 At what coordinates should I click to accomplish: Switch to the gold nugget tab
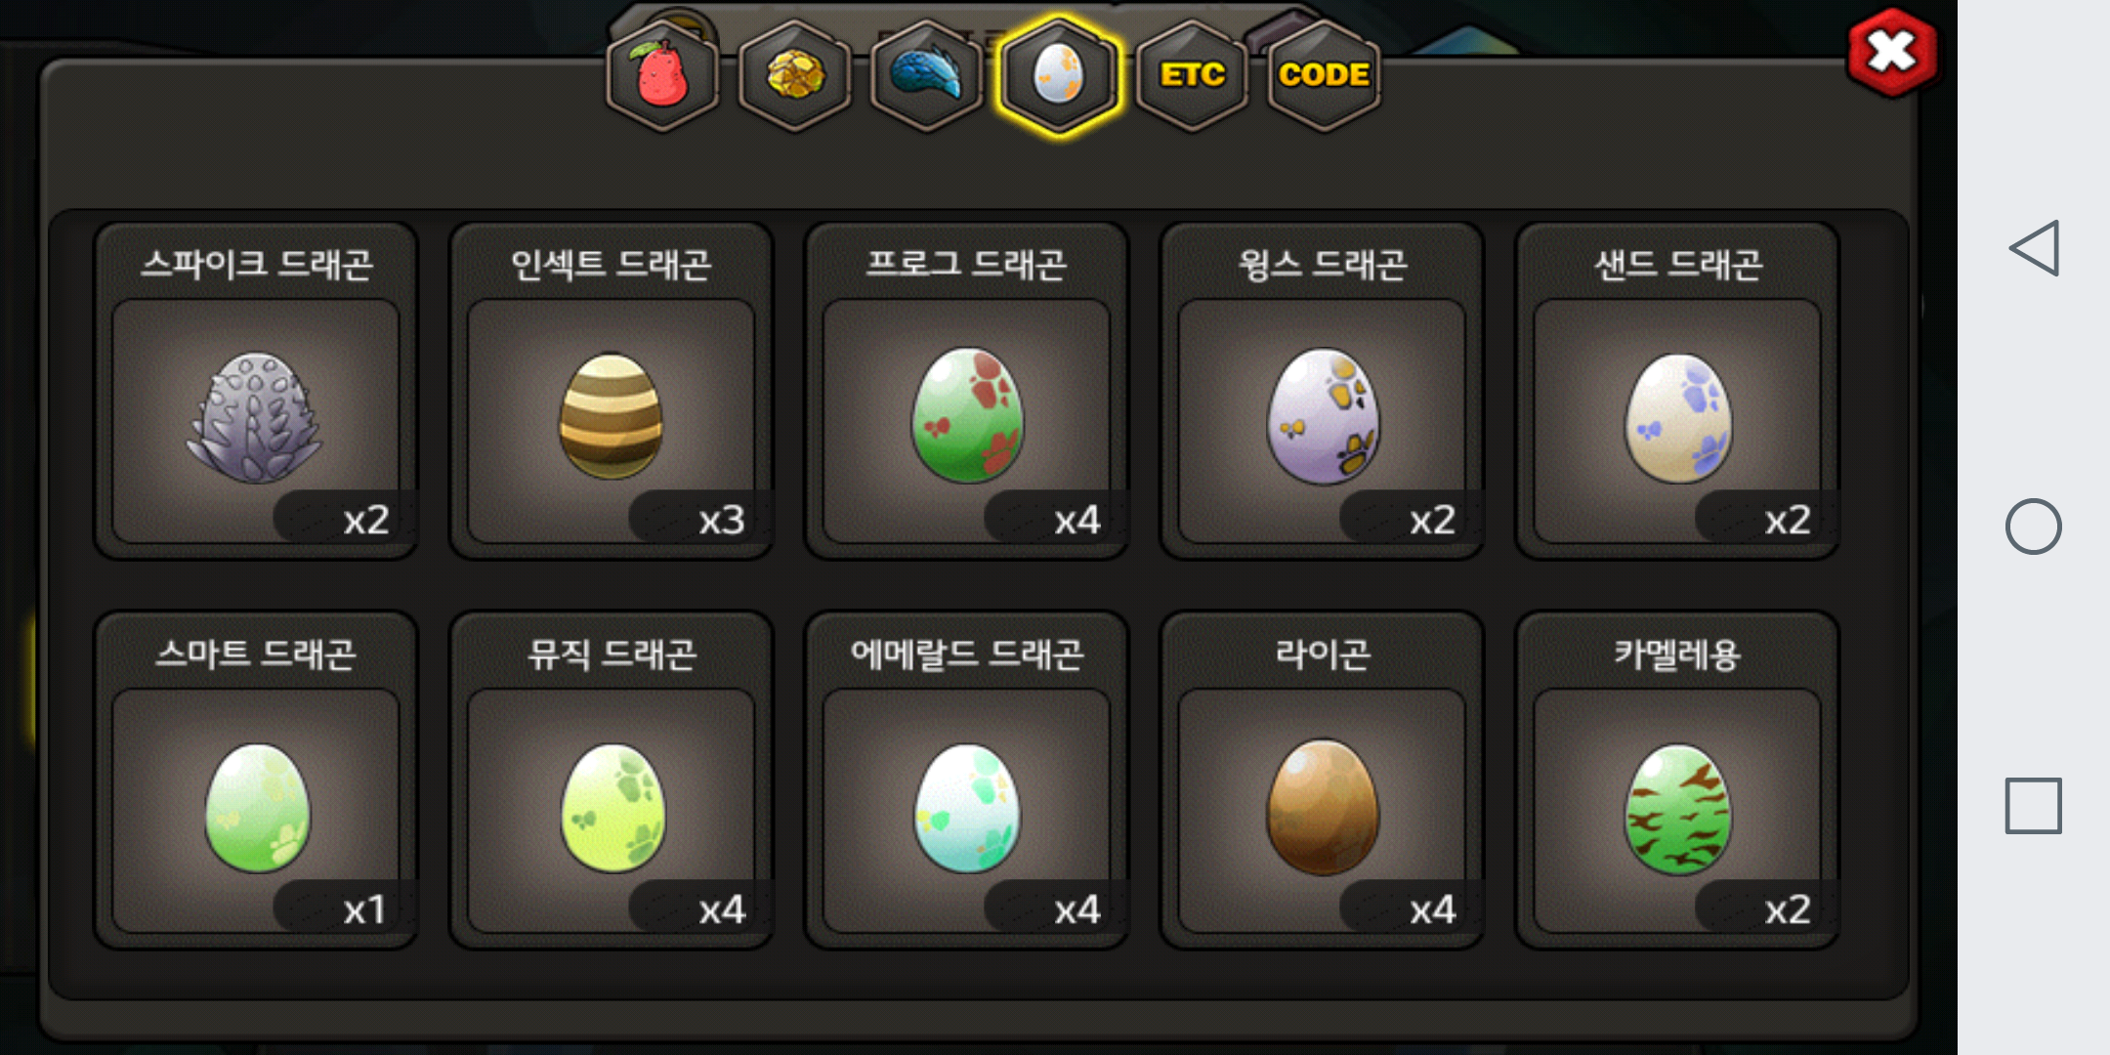[794, 75]
